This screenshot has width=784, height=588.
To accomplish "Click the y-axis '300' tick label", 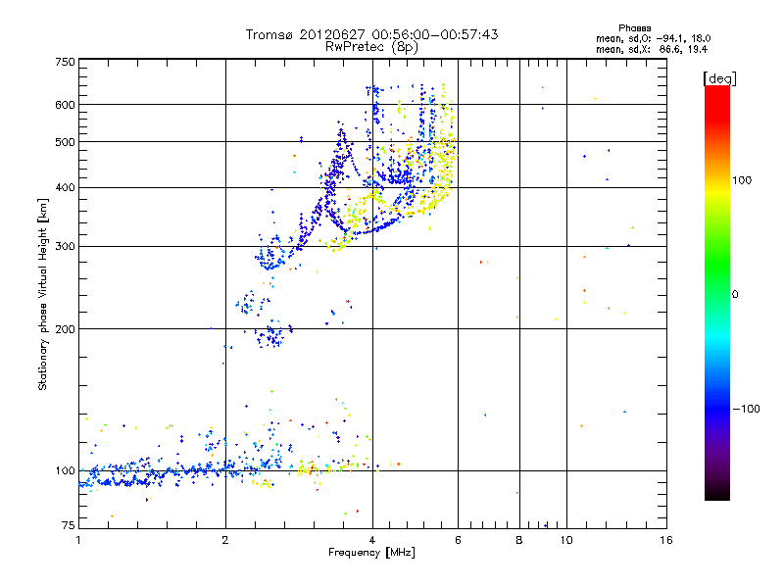I will click(x=66, y=246).
